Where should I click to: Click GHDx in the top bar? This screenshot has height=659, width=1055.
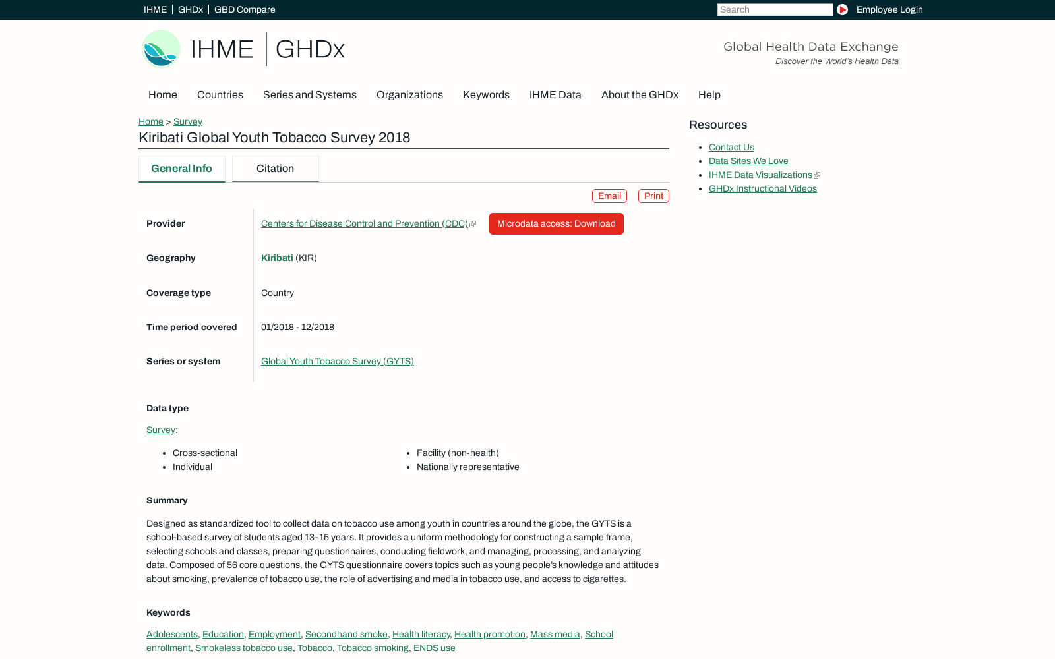pyautogui.click(x=191, y=9)
